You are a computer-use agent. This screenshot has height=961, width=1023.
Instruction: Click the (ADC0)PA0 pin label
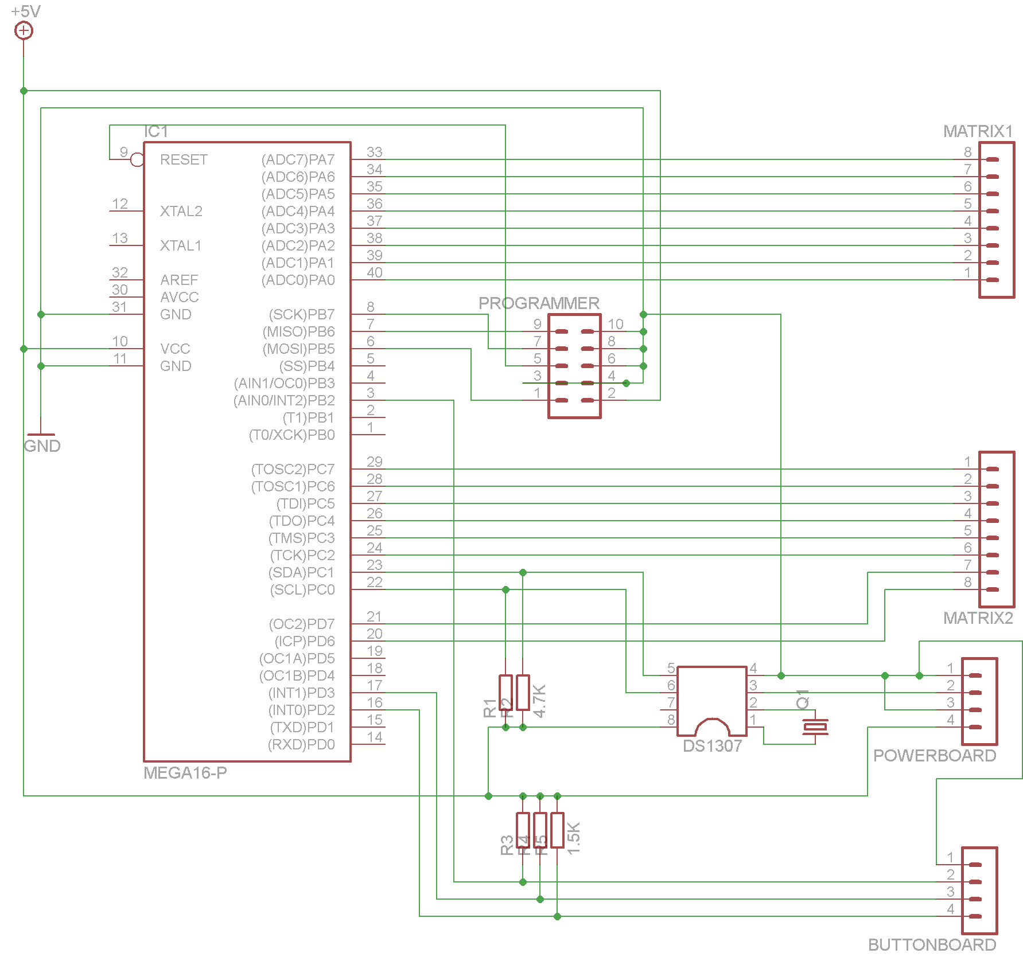coord(298,280)
